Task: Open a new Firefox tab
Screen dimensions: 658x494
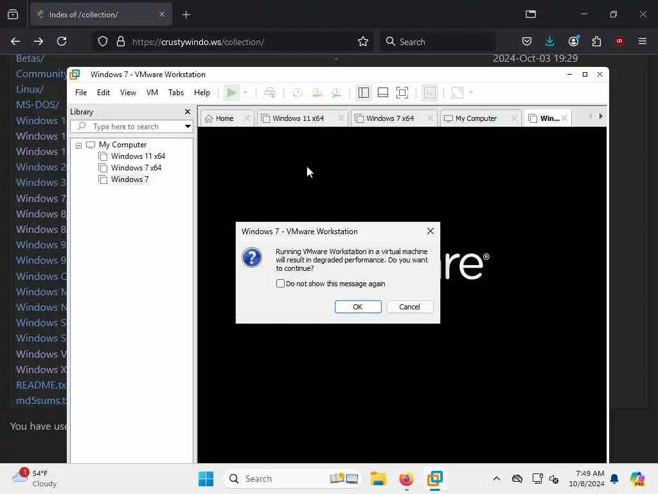Action: pyautogui.click(x=186, y=15)
